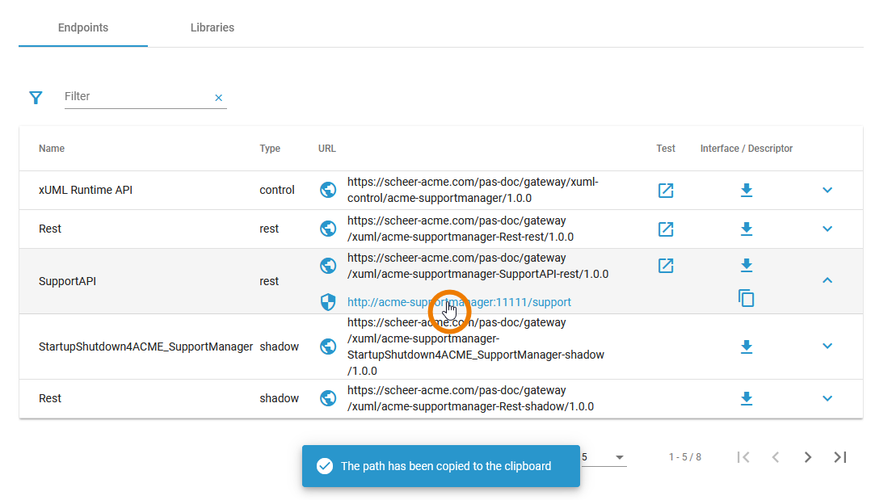Download descriptor for Rest shadow endpoint

747,398
